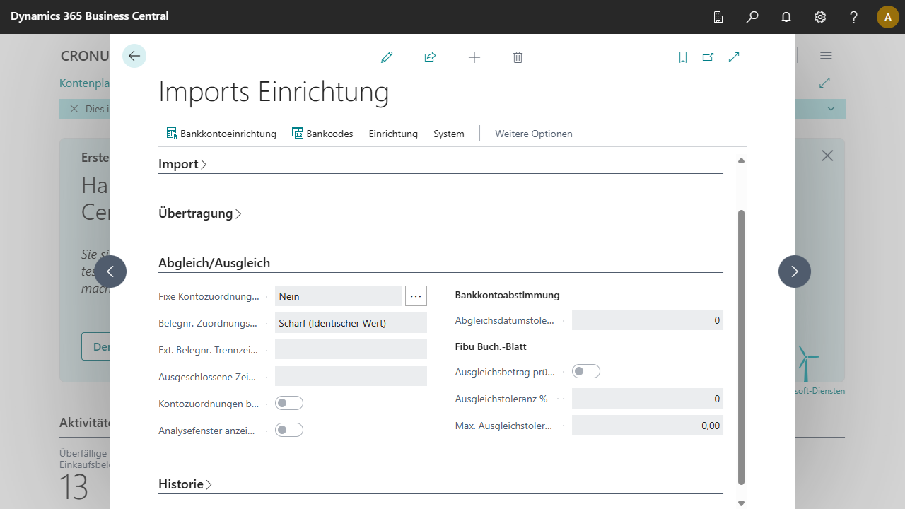Click Weitere Optionen

pyautogui.click(x=533, y=134)
